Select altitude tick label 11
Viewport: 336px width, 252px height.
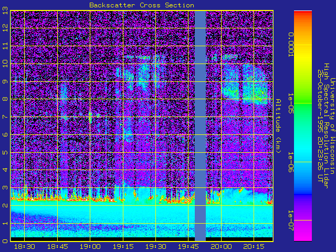pyautogui.click(x=5, y=46)
